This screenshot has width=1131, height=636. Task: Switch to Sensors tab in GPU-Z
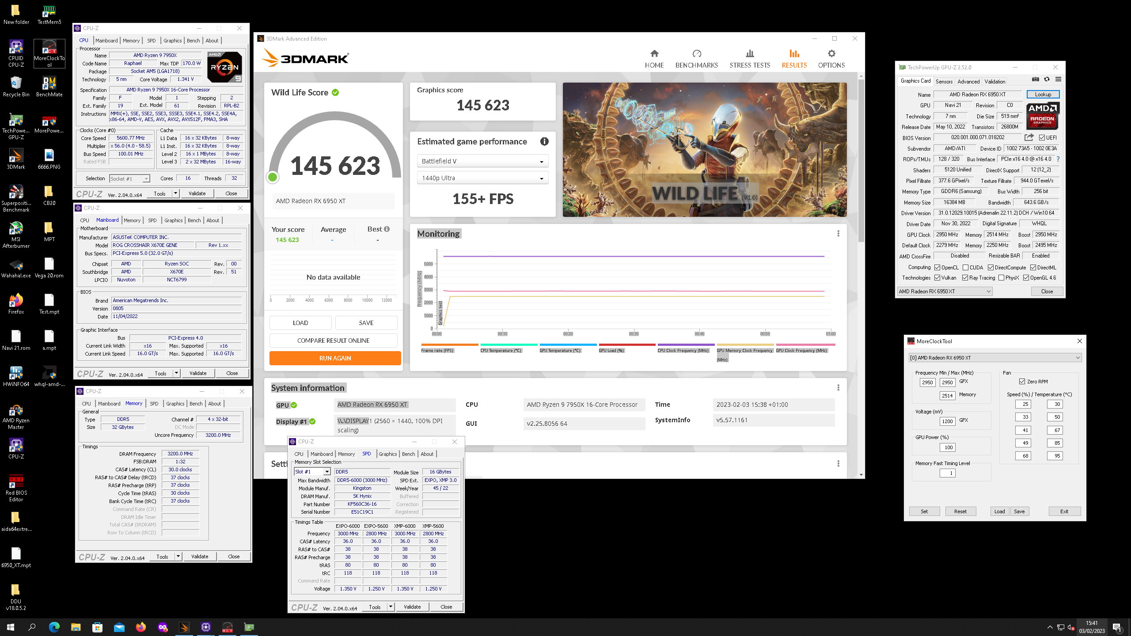[x=944, y=81]
